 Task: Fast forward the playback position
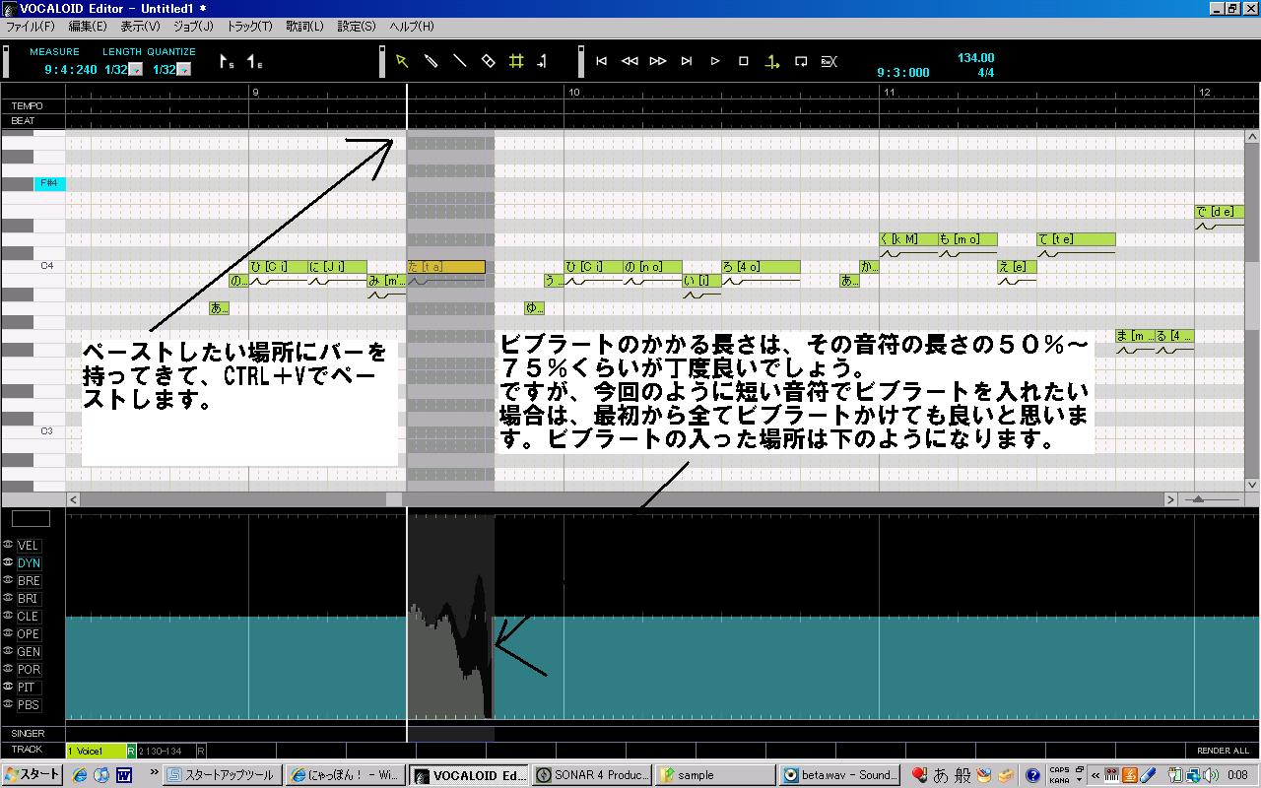pos(658,61)
